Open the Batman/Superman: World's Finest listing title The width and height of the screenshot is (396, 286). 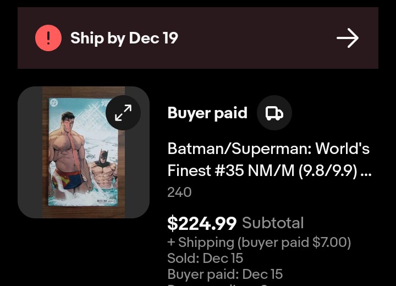[268, 149]
